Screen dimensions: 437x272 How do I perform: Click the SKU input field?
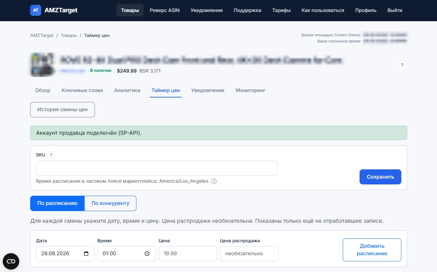(157, 168)
